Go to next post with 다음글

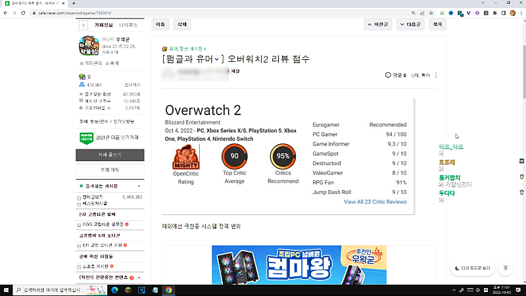coord(410,24)
